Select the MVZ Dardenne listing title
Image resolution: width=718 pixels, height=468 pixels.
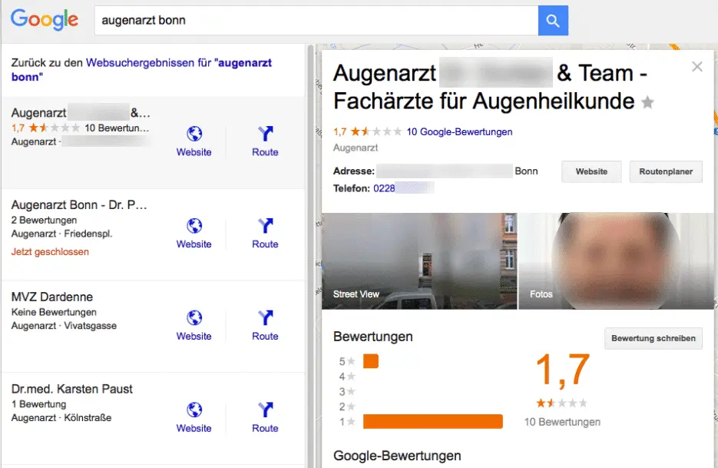52,297
